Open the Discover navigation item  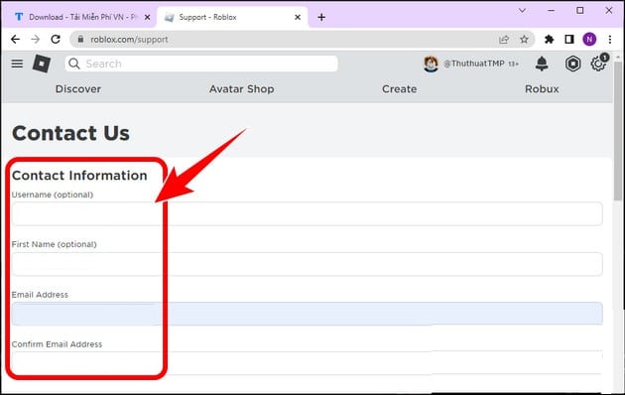78,89
